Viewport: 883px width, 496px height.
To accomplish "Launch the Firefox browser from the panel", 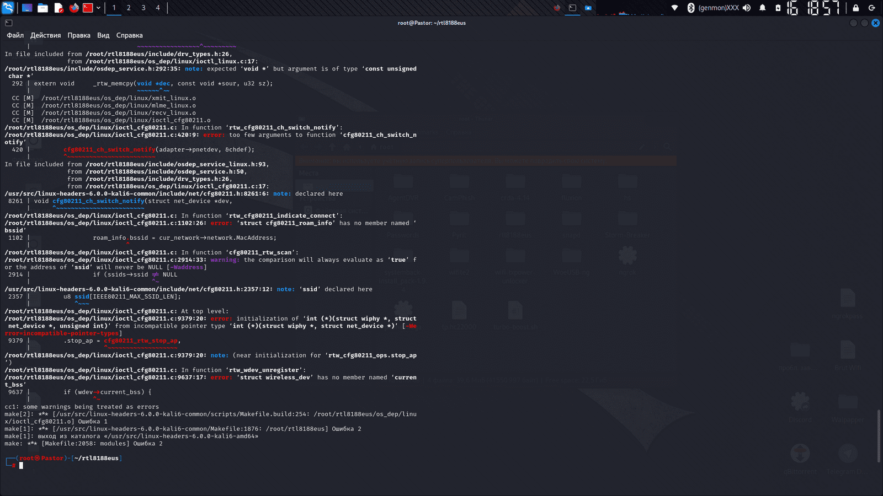I will 74,8.
